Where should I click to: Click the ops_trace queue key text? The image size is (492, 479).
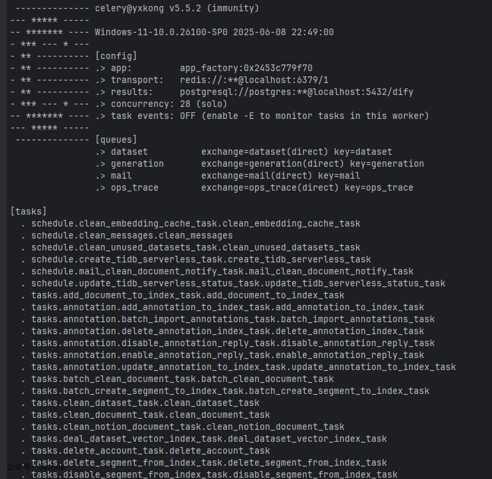pyautogui.click(x=378, y=188)
